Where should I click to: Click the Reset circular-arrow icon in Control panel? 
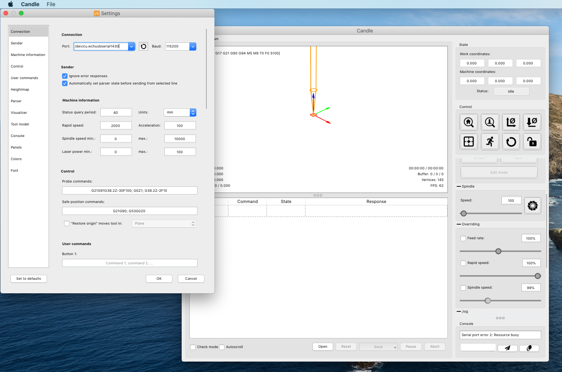pos(511,142)
